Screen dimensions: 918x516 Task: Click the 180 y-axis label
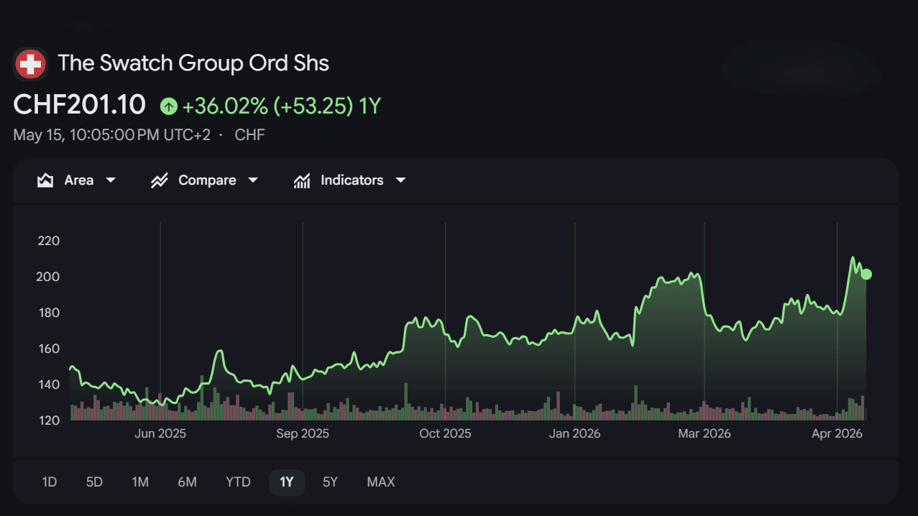48,313
